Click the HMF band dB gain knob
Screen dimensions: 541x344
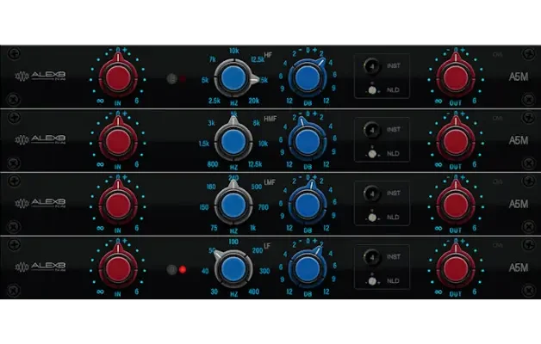pos(305,139)
